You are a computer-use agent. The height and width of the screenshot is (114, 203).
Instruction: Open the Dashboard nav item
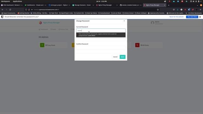pyautogui.click(x=43, y=29)
